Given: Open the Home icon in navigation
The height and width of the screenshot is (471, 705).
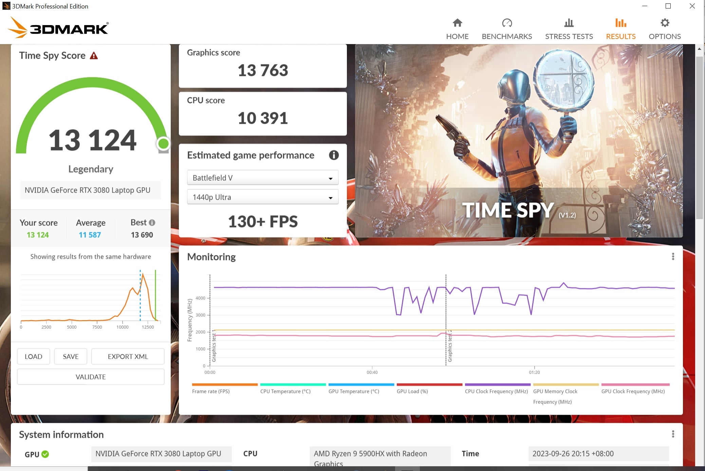Looking at the screenshot, I should pyautogui.click(x=457, y=23).
